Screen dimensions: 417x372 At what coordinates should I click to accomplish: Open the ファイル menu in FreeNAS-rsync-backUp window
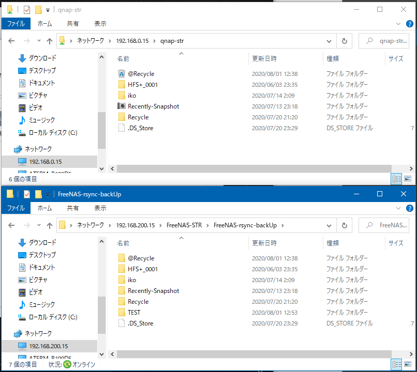coord(16,208)
